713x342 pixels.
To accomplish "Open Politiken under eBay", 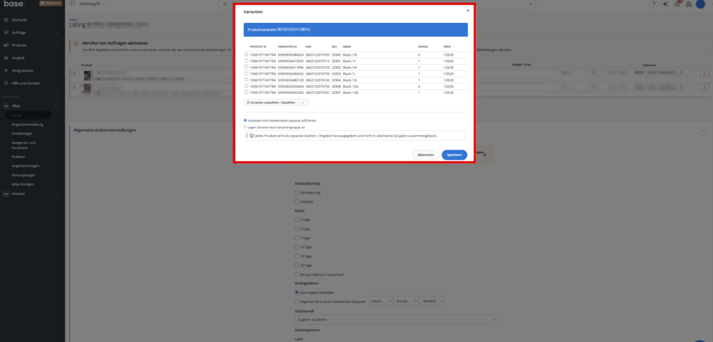I will [19, 157].
